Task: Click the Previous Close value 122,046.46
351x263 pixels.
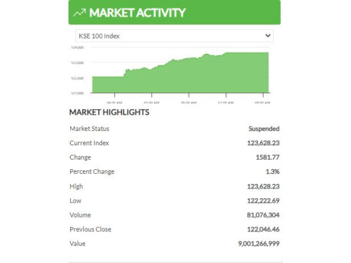Action: (263, 229)
